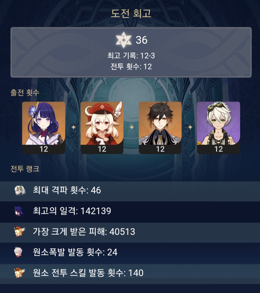Click the small avatar icon in 최대 격파 횟수 row

pyautogui.click(x=20, y=190)
